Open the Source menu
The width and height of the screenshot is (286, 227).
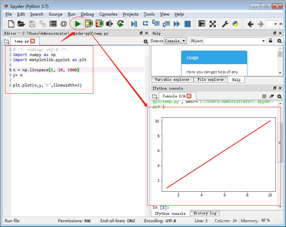[55, 14]
